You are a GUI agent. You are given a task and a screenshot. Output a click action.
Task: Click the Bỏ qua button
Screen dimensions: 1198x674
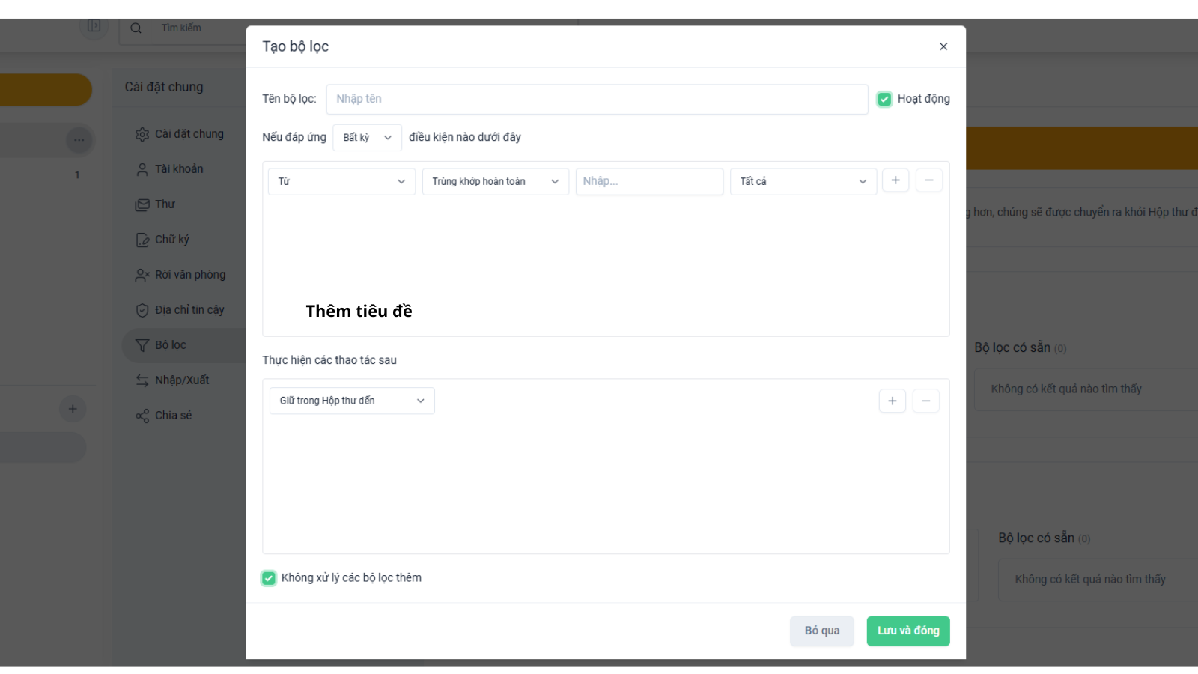[x=822, y=631]
